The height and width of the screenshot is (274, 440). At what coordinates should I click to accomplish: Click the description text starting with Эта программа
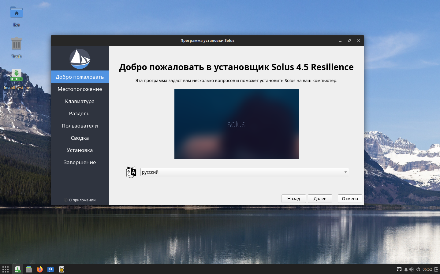[x=237, y=81]
